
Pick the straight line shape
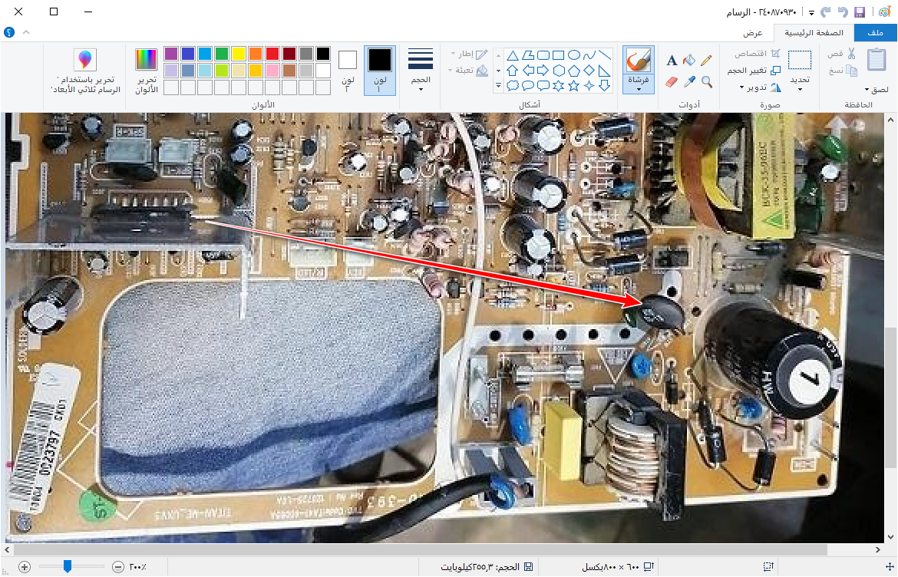[x=604, y=55]
